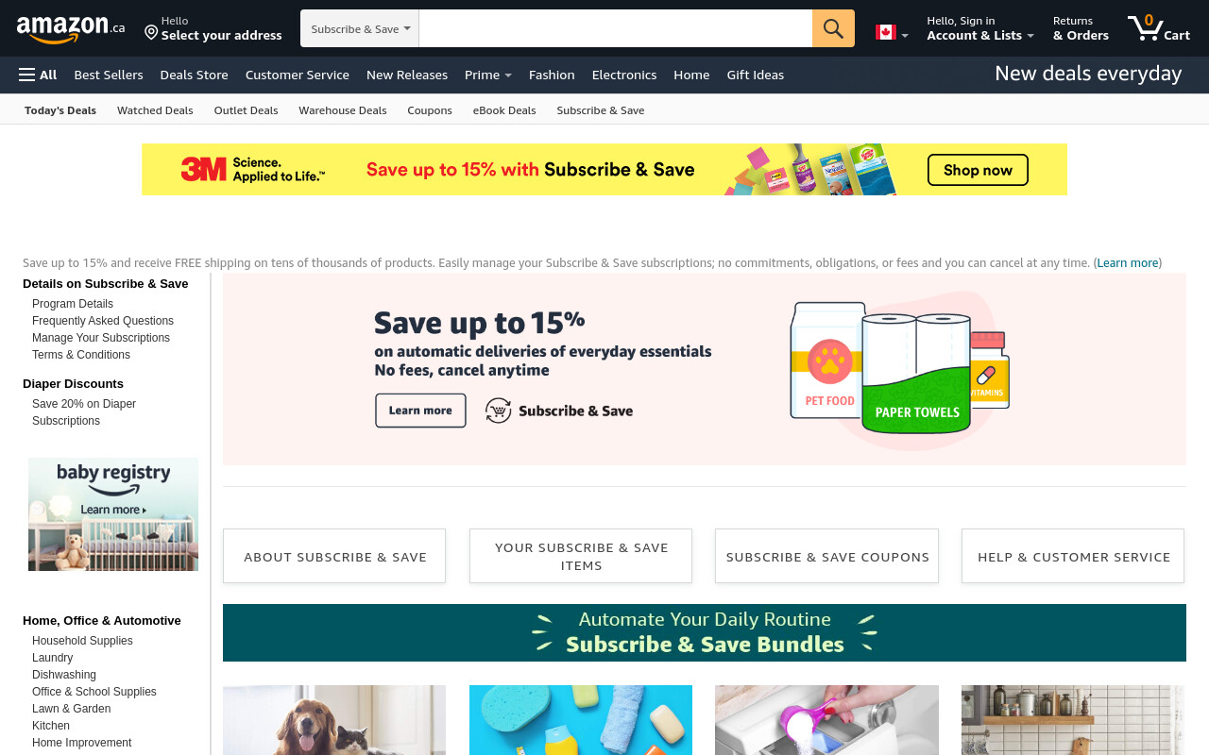Expand the Account & Lists dropdown
The width and height of the screenshot is (1209, 755).
pos(980,28)
